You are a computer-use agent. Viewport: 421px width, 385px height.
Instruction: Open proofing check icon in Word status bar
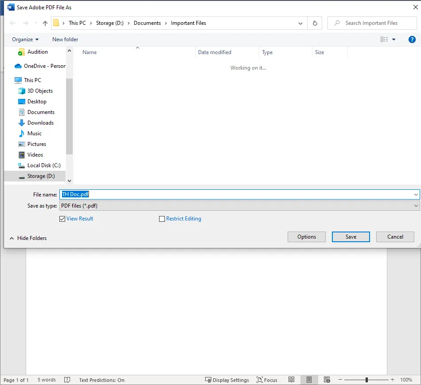click(x=67, y=380)
